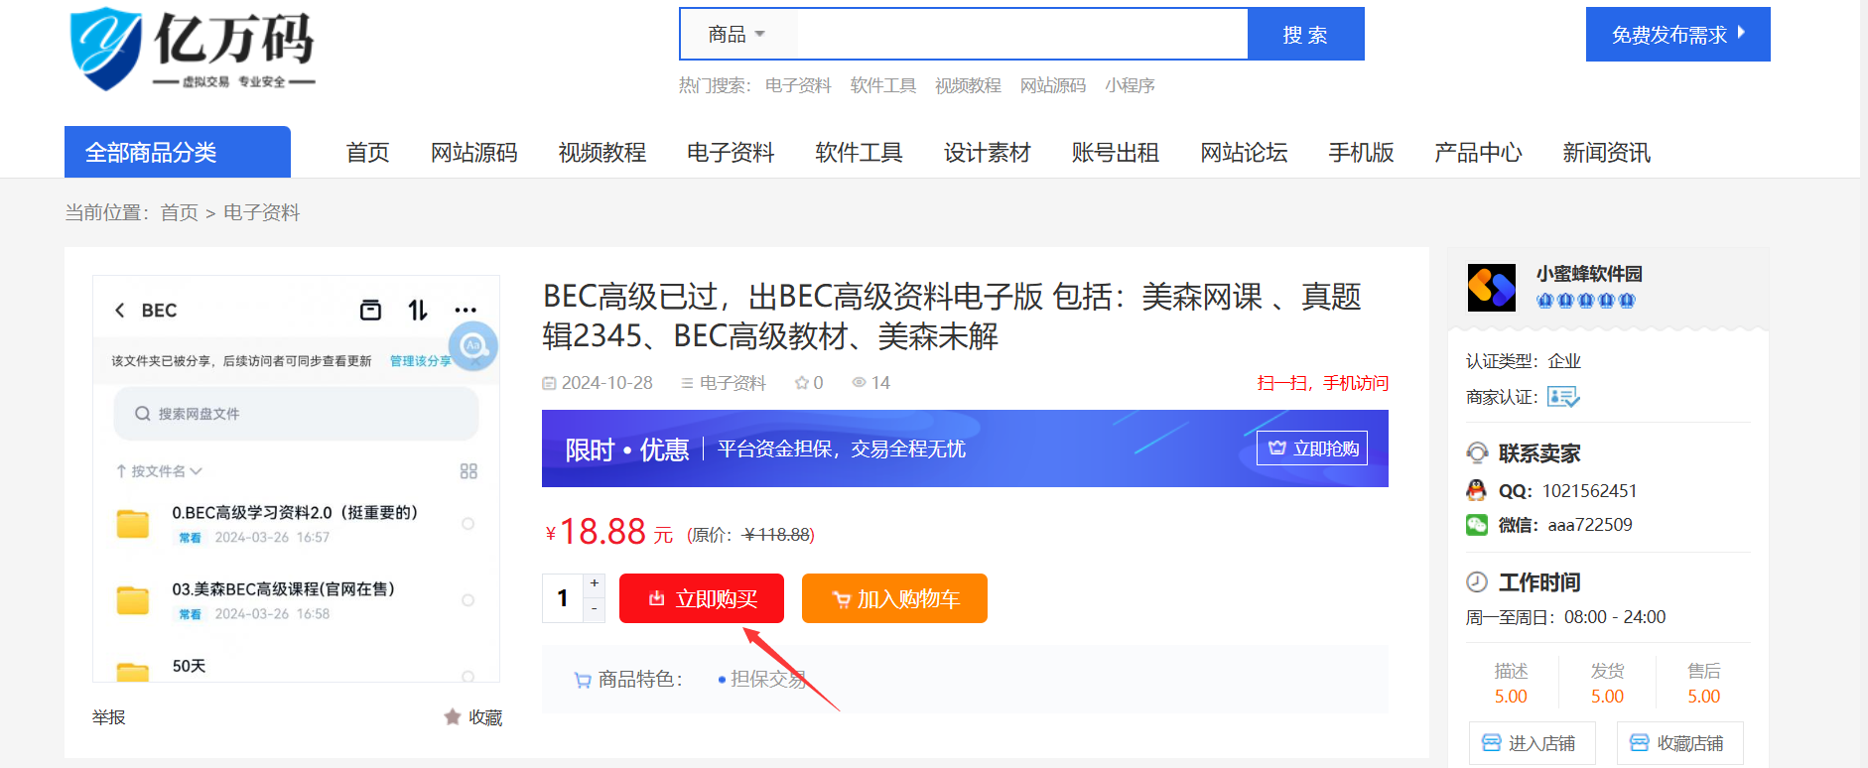This screenshot has height=768, width=1868.
Task: Open 视频教程 navigation item
Action: [602, 153]
